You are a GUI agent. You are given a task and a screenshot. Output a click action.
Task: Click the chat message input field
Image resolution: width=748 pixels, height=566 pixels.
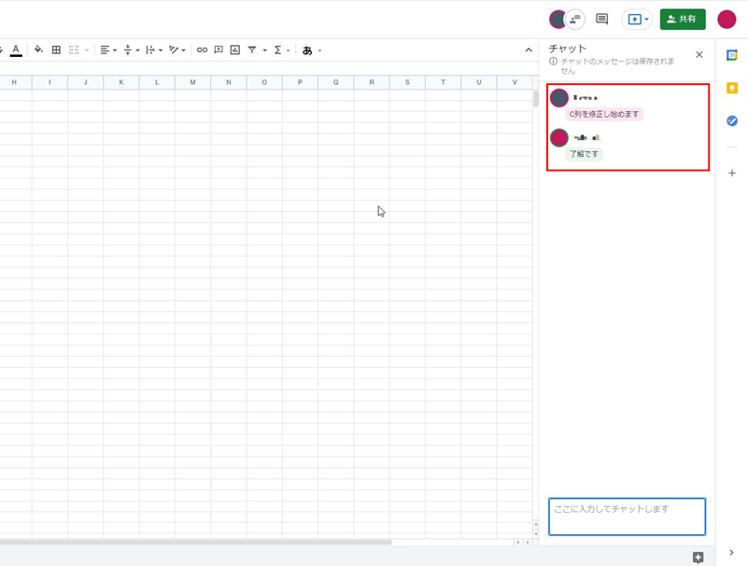click(x=627, y=516)
